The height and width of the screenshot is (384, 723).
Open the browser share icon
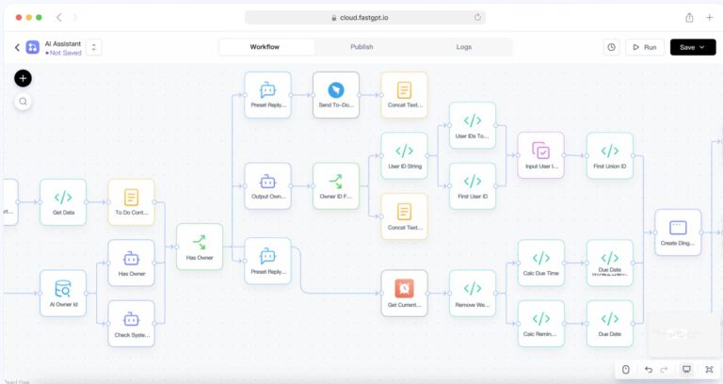tap(689, 18)
